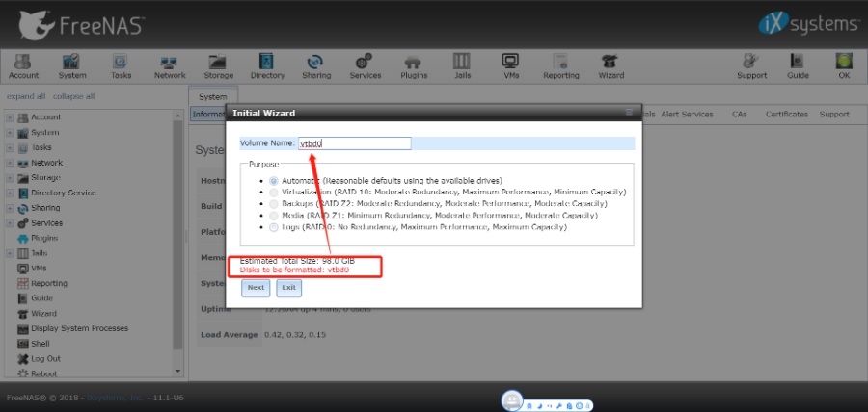Launch Wizard from the top toolbar

(610, 66)
